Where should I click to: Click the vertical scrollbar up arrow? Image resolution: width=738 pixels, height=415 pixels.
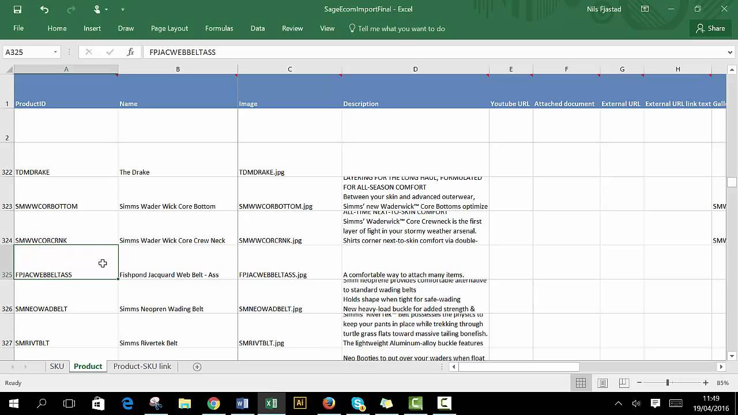732,69
